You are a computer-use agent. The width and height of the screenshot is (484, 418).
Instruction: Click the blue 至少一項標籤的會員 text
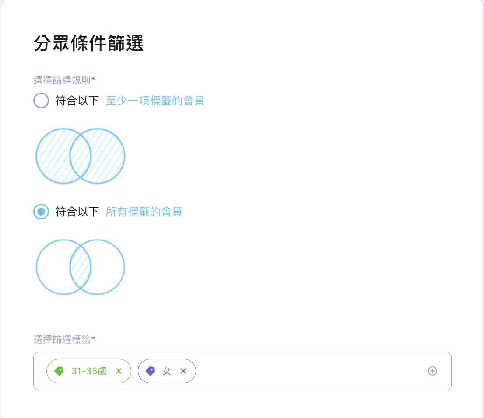pyautogui.click(x=155, y=101)
